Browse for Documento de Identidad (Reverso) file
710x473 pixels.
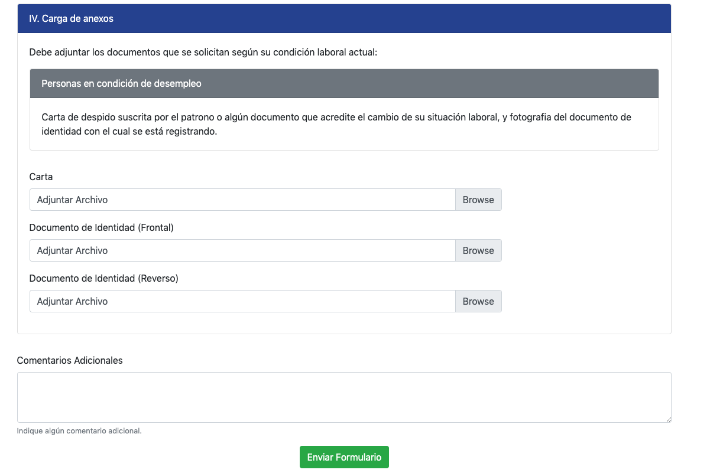tap(478, 301)
